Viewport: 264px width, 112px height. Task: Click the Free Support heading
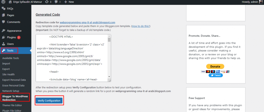197,98
